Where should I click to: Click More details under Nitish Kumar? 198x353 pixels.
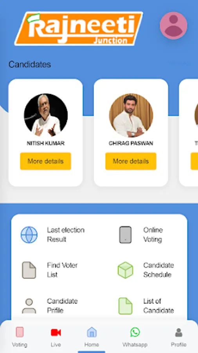coord(45,161)
